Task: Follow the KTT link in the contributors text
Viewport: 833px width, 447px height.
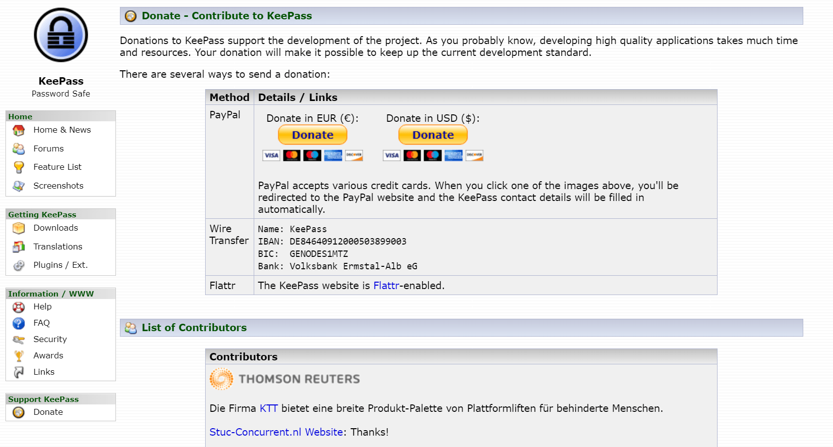Action: point(269,408)
